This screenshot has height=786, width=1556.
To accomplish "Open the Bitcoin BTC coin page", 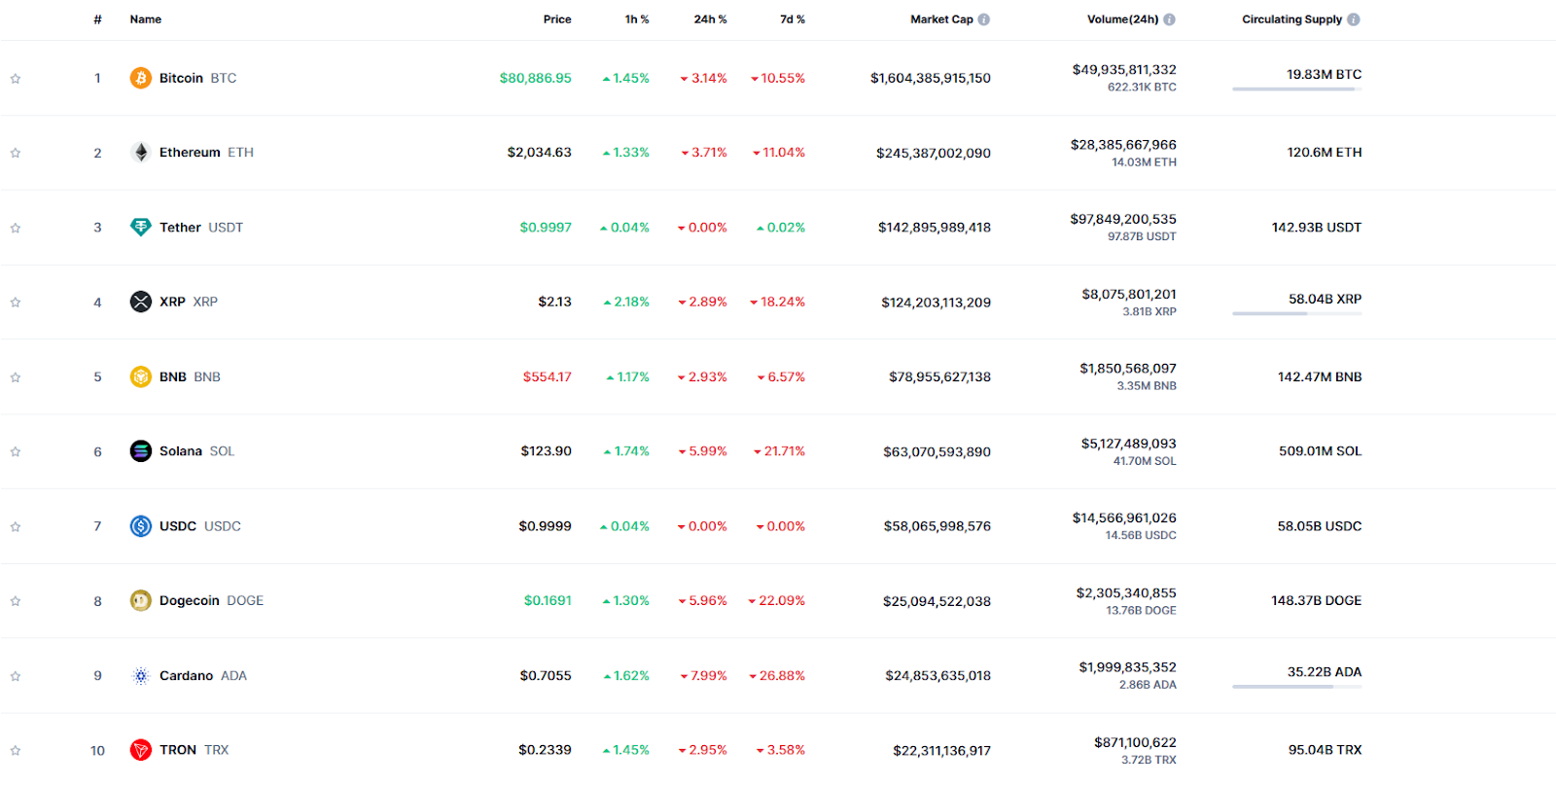I will pos(197,78).
